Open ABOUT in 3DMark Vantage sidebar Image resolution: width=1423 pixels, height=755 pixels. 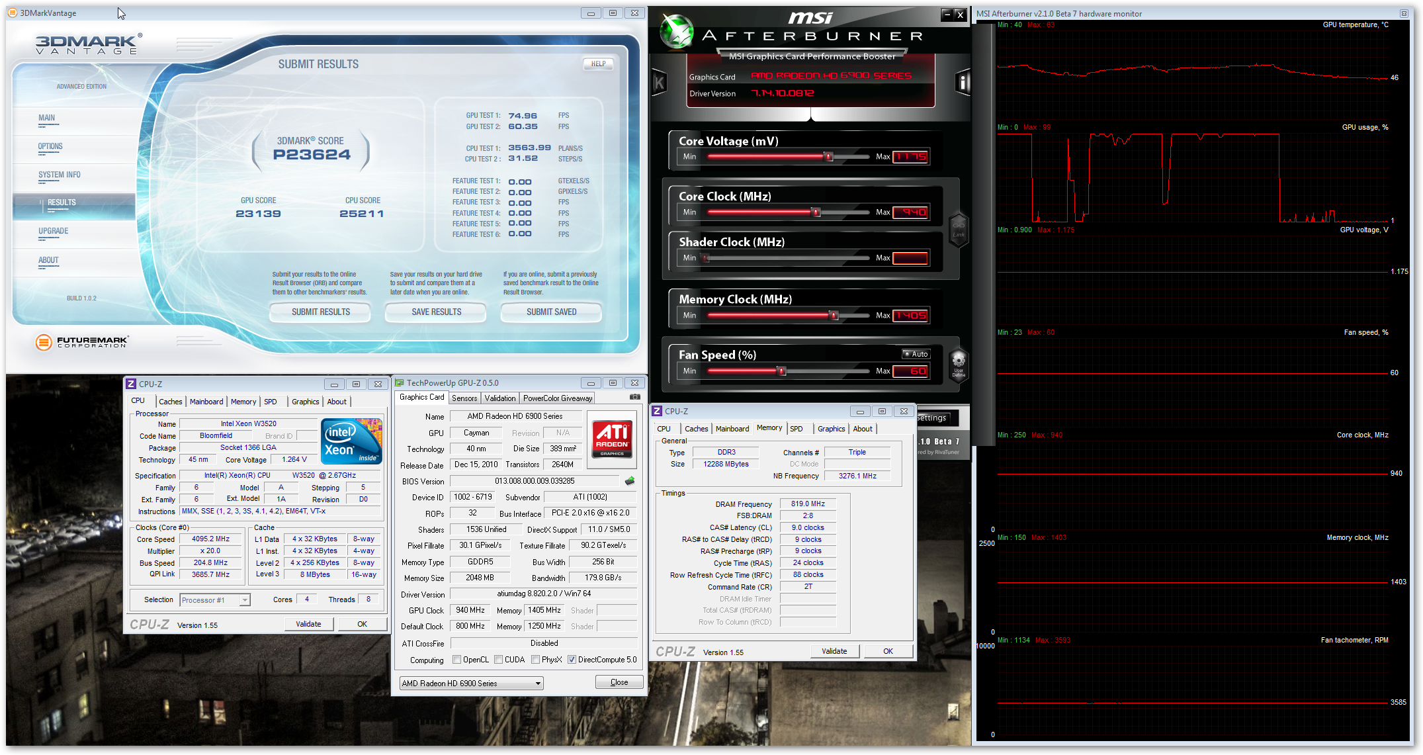tap(48, 260)
